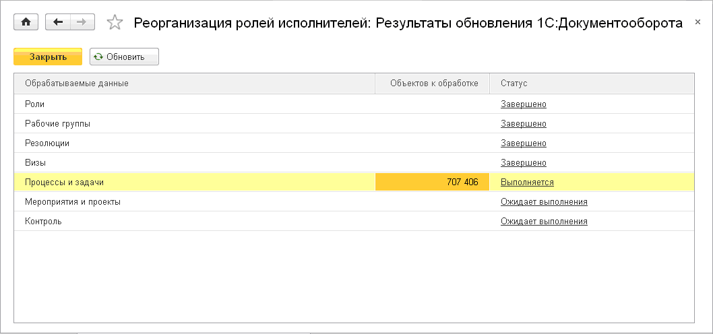Close the form with the X icon
This screenshot has height=334, width=713.
[697, 23]
